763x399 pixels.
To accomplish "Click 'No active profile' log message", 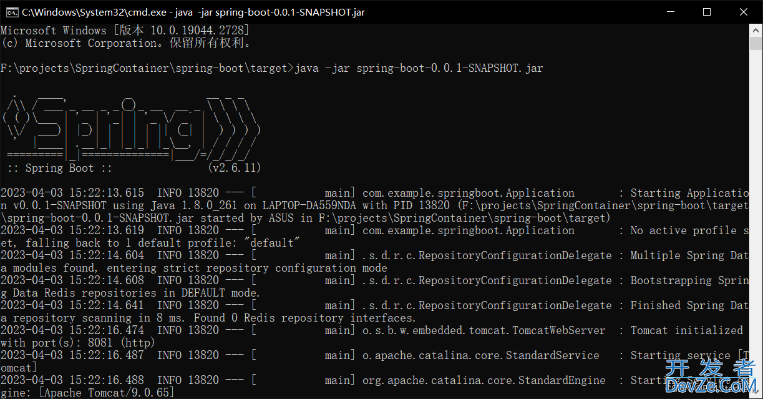I will tap(689, 230).
